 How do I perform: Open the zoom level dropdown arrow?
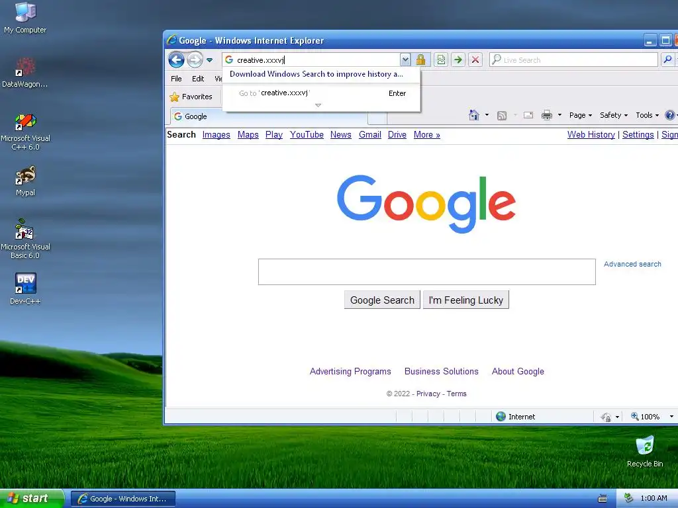point(671,417)
